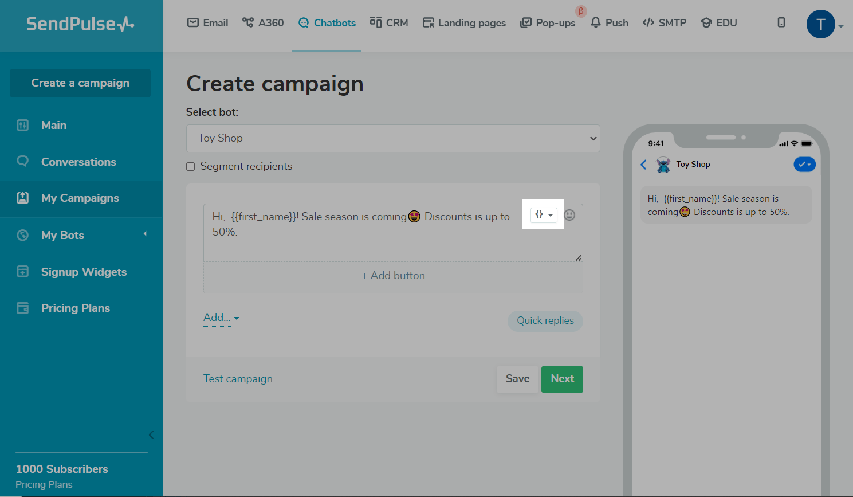Open the Select bot dropdown
This screenshot has width=853, height=497.
[x=393, y=138]
